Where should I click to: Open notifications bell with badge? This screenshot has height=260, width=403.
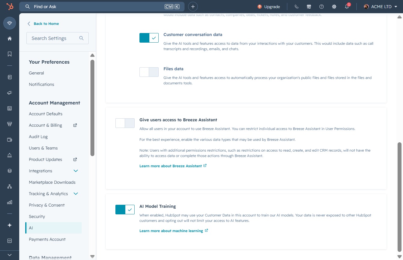(347, 6)
